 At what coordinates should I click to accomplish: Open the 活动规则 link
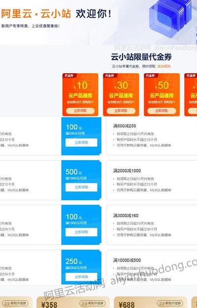click(x=164, y=66)
